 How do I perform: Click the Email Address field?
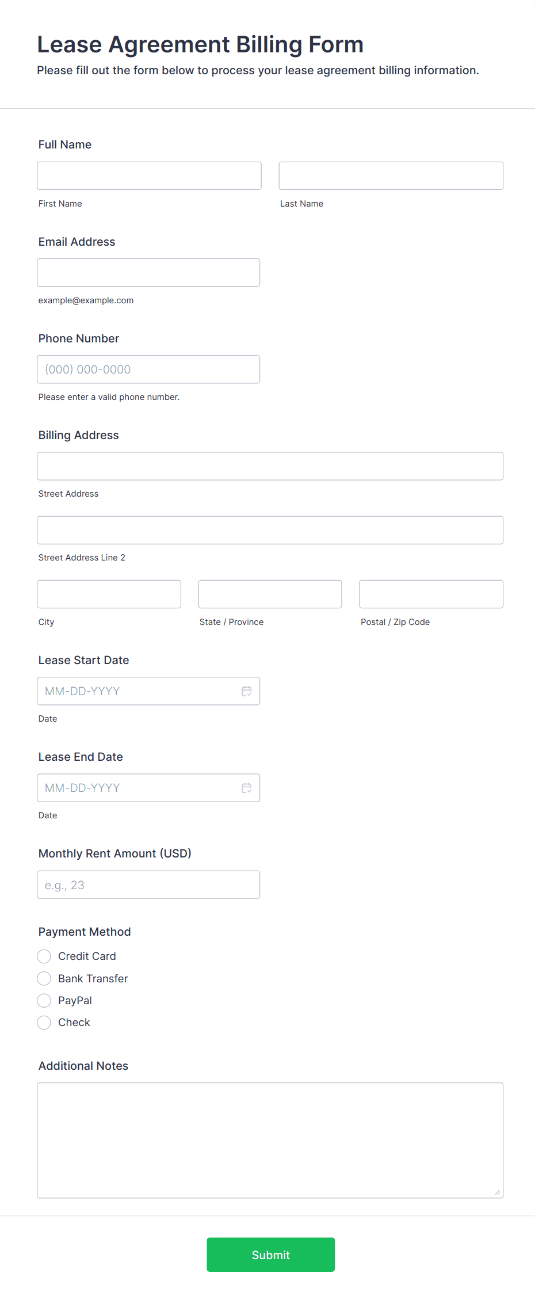[x=148, y=272]
